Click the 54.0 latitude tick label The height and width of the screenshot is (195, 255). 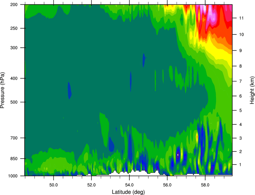pyautogui.click(x=129, y=185)
